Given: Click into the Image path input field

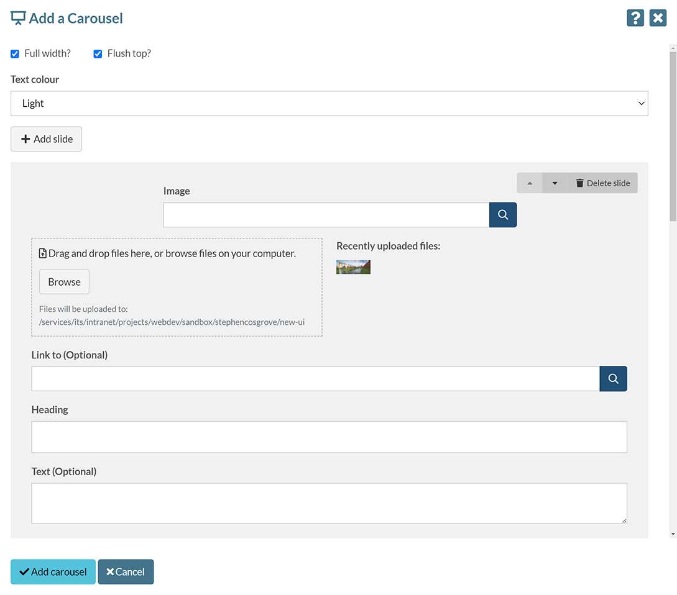Looking at the screenshot, I should 326,215.
